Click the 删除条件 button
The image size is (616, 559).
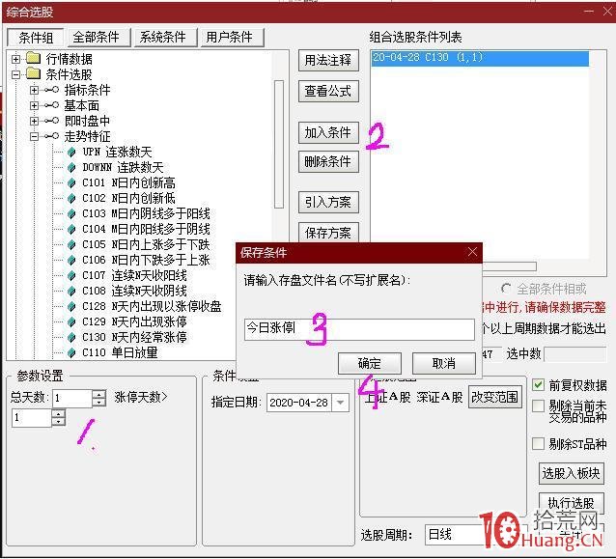click(x=328, y=161)
